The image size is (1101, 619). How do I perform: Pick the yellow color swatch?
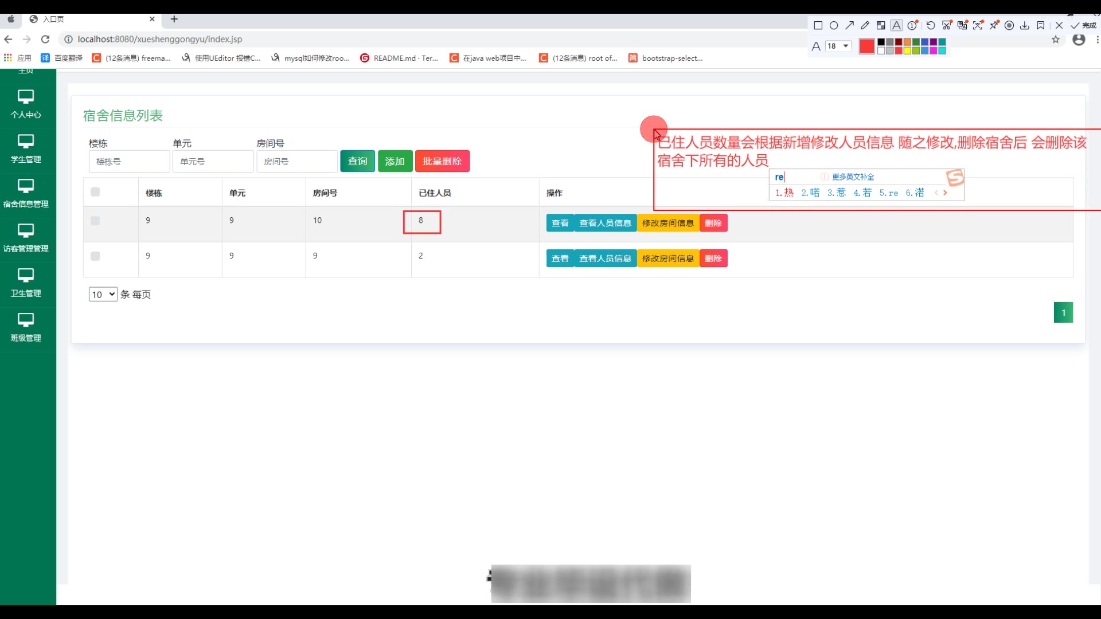pyautogui.click(x=907, y=50)
